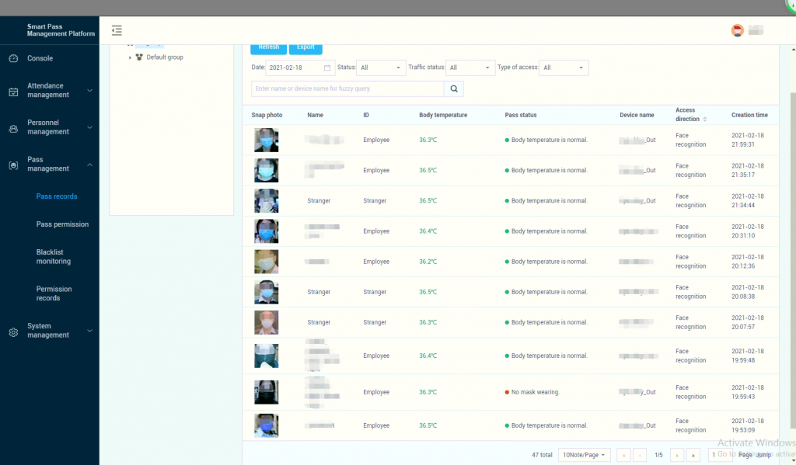Click the Personnel management people icon
The image size is (796, 465).
(13, 127)
